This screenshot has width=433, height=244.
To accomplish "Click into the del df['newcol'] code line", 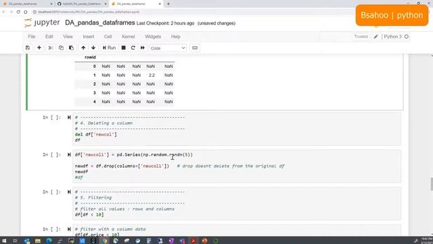I will click(96, 134).
